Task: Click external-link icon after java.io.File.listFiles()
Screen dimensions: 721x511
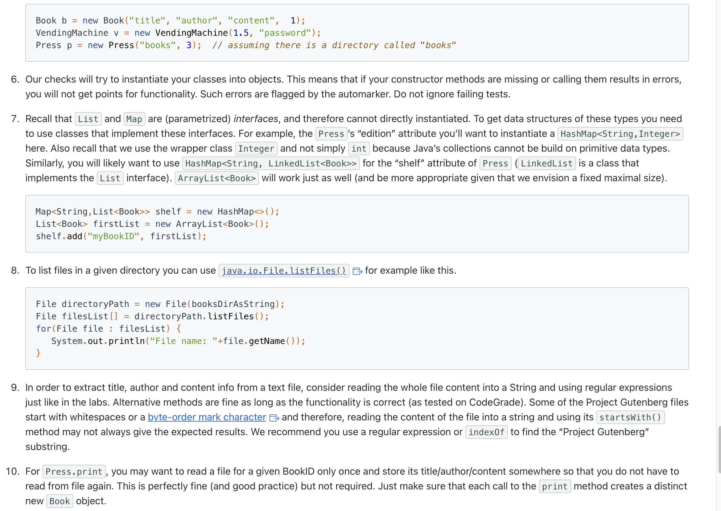Action: click(357, 271)
